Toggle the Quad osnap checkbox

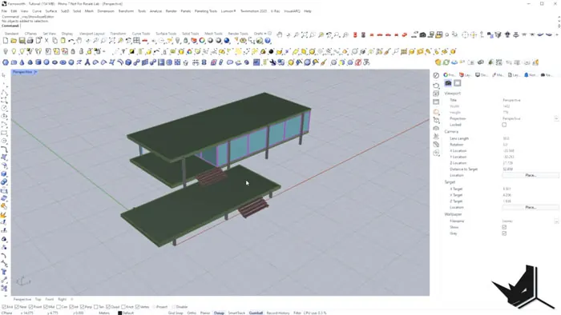click(108, 307)
